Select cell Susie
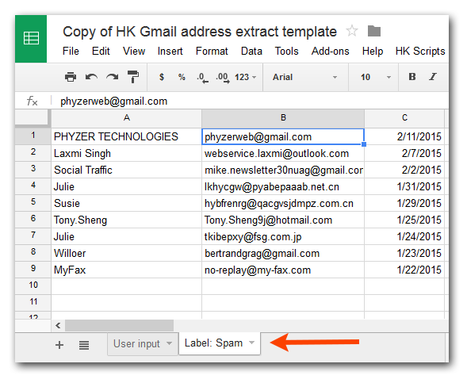 127,204
